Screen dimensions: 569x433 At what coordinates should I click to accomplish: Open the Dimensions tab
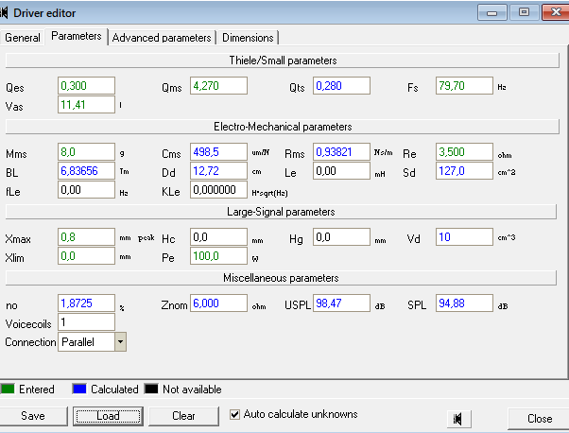coord(248,38)
